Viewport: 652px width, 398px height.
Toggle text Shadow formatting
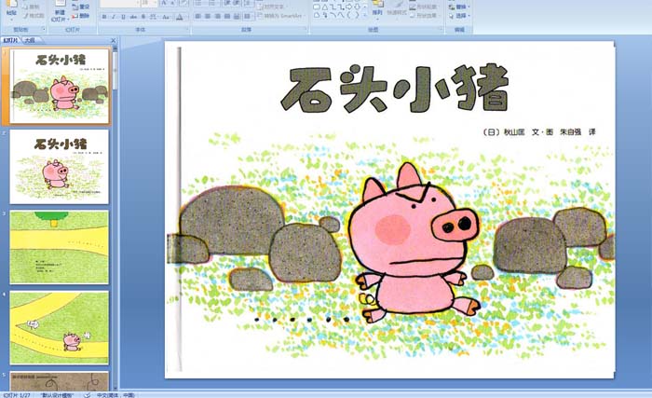point(143,17)
